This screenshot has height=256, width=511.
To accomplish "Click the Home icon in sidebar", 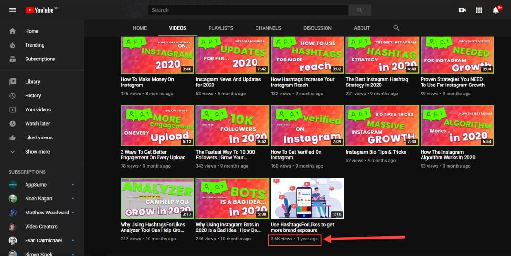I will (12, 31).
